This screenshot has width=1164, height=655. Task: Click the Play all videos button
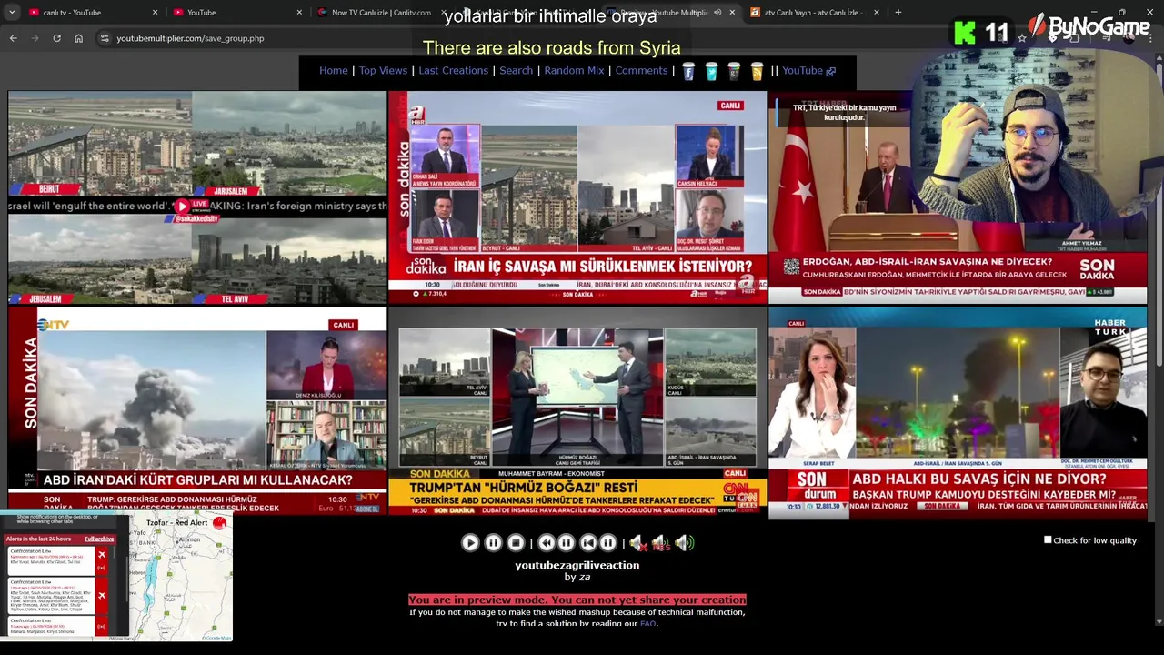[470, 543]
